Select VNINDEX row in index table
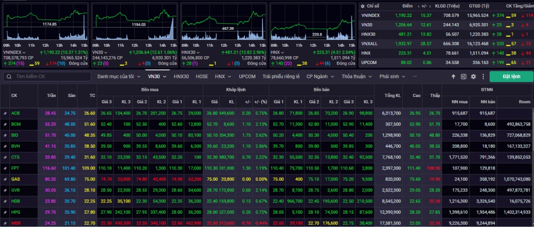The height and width of the screenshot is (227, 534). [446, 15]
